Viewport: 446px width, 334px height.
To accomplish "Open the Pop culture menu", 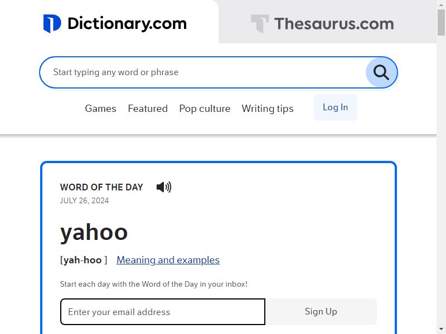I will pos(205,109).
